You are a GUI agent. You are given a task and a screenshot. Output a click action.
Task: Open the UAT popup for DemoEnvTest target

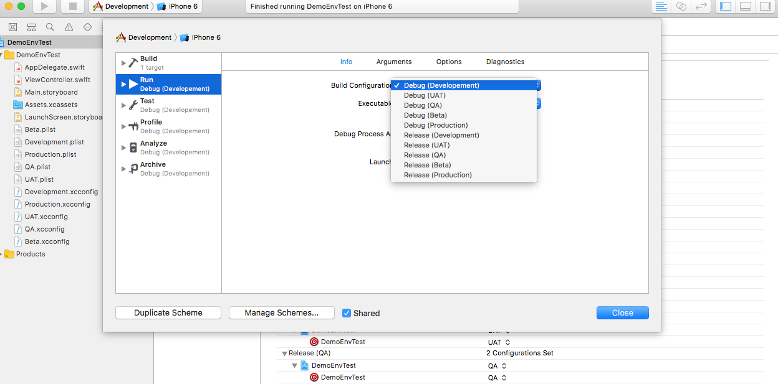click(499, 342)
